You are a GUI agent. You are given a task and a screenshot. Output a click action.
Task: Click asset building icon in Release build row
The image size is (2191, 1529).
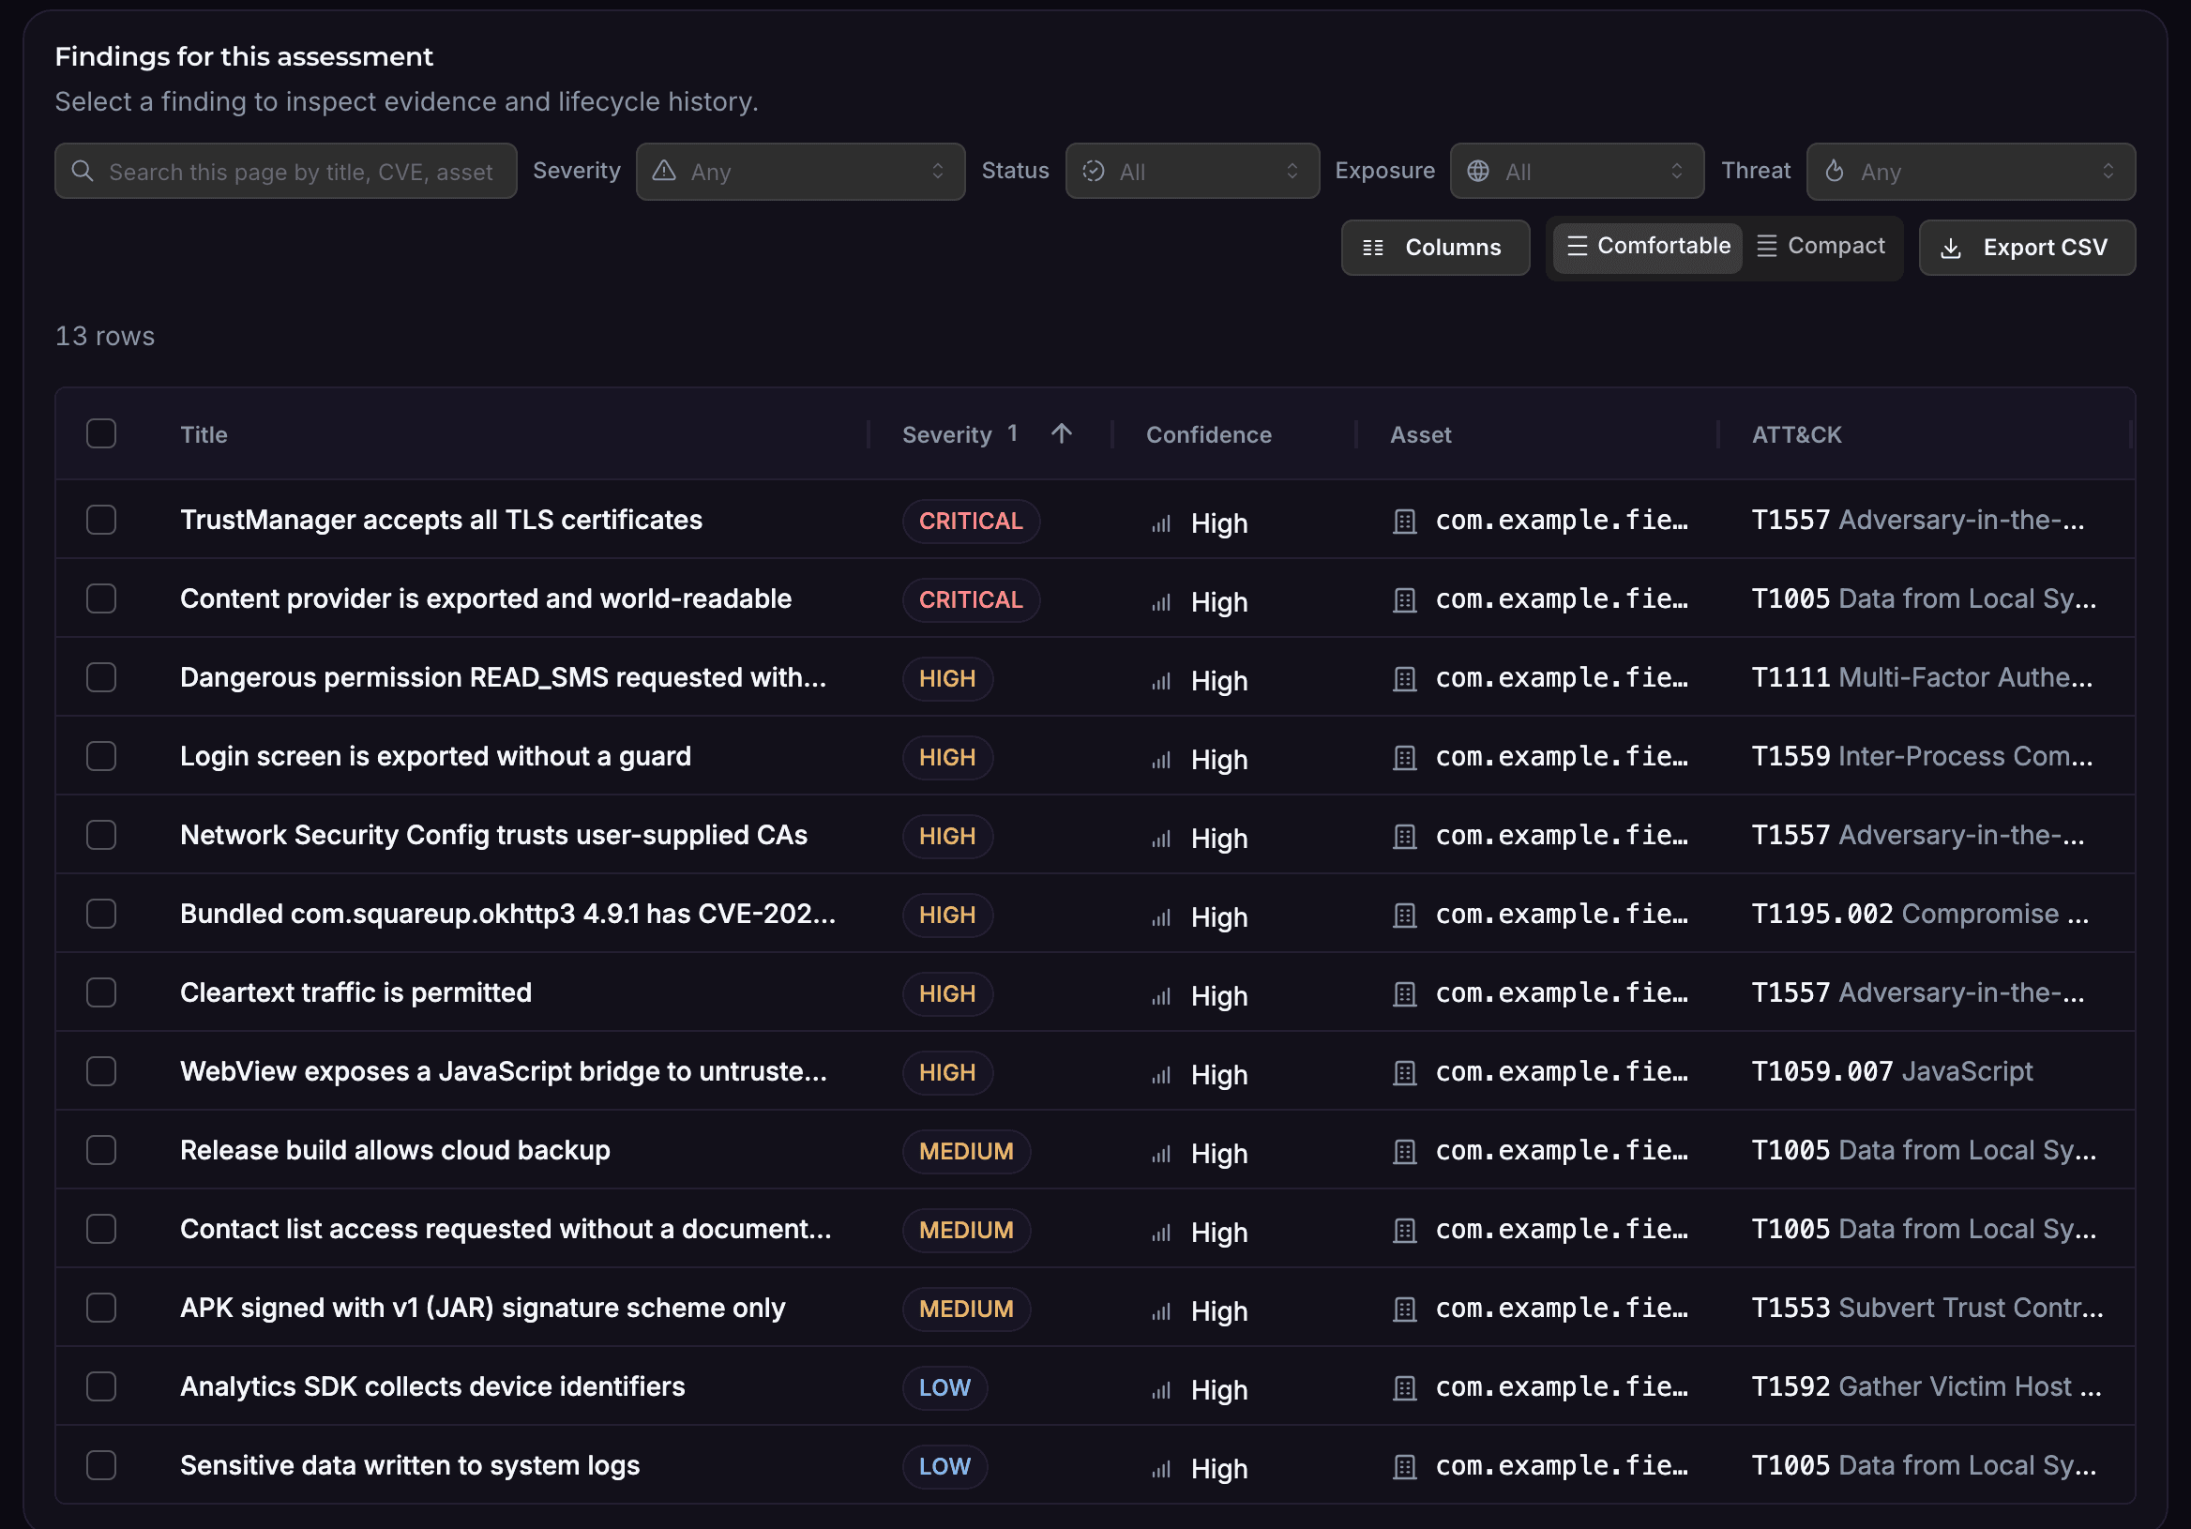click(1405, 1152)
